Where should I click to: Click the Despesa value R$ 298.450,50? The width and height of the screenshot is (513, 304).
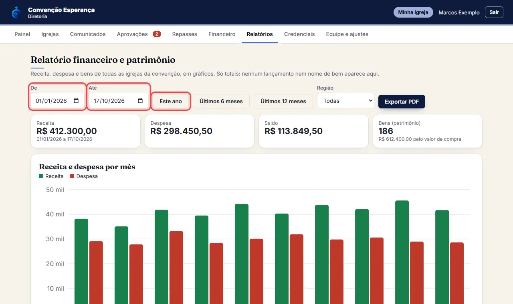(182, 131)
